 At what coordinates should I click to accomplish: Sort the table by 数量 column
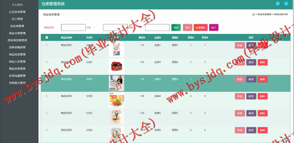point(142,38)
